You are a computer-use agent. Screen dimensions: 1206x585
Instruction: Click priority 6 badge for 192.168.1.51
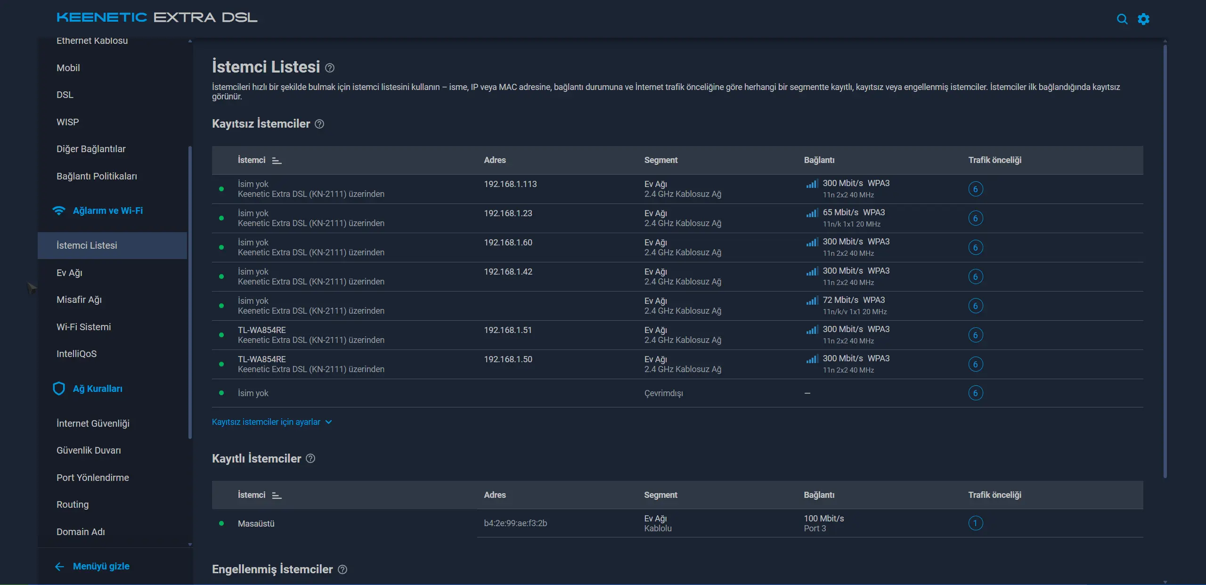click(x=976, y=335)
